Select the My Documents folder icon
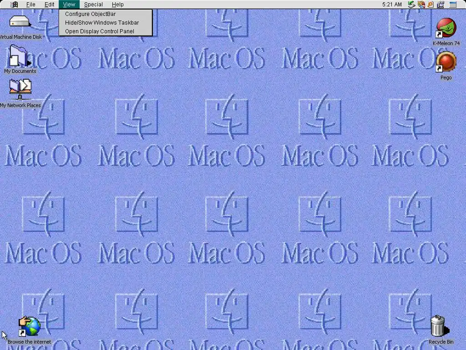The height and width of the screenshot is (350, 466). click(20, 56)
